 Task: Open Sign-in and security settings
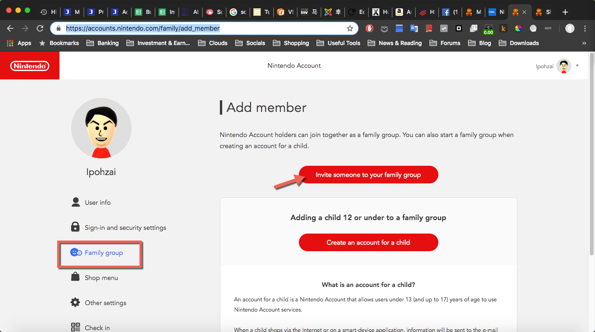[x=125, y=228]
